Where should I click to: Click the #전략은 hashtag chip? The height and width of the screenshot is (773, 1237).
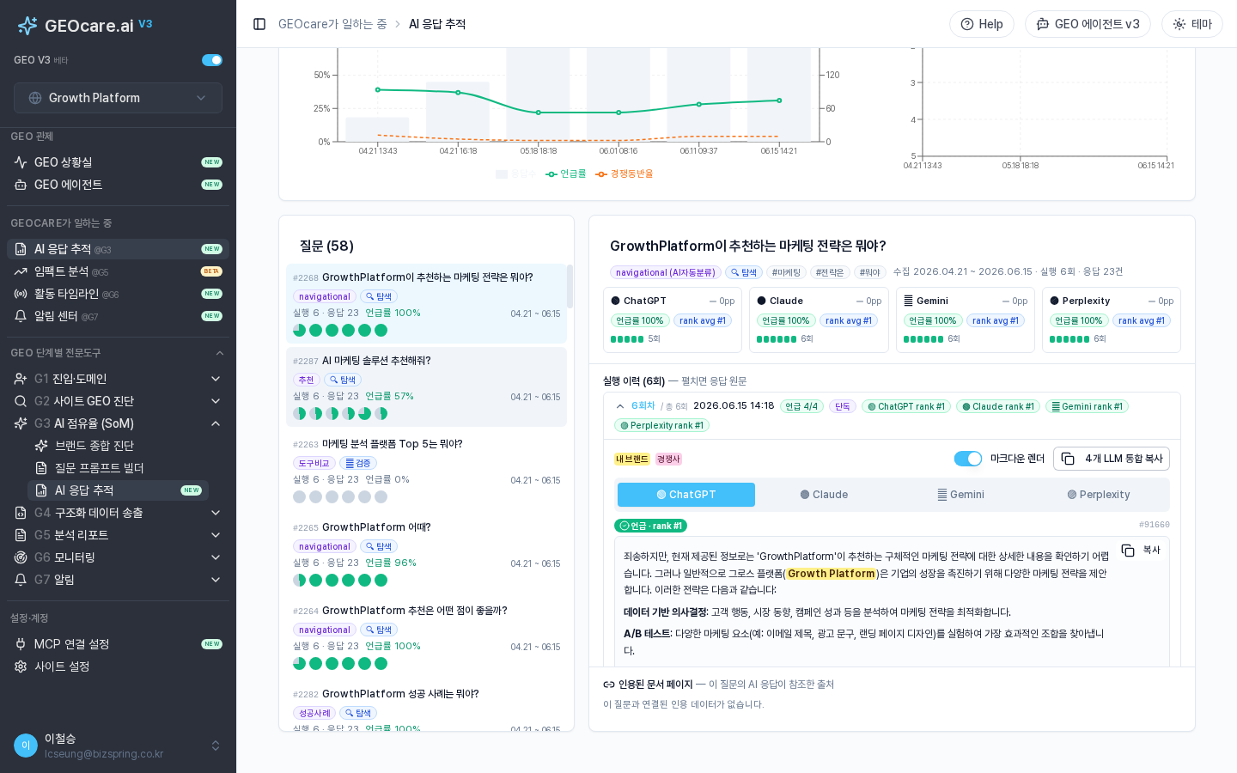click(x=830, y=272)
